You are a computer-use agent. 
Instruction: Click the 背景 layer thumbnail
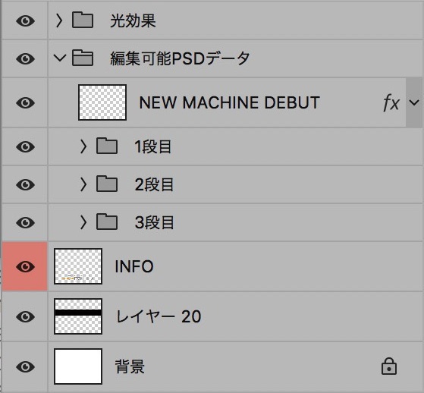(x=78, y=366)
